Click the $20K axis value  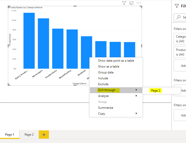point(14,59)
